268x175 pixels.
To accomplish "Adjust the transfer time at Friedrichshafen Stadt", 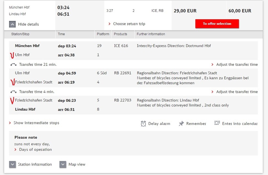I will (237, 92).
